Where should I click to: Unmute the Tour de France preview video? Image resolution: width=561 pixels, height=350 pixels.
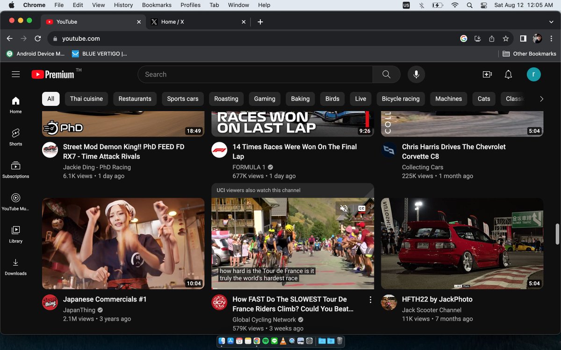[x=344, y=208]
